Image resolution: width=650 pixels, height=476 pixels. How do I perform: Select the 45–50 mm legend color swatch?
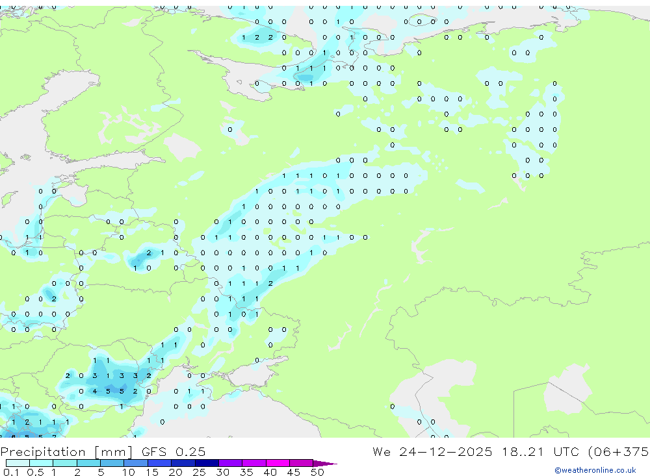pyautogui.click(x=301, y=463)
